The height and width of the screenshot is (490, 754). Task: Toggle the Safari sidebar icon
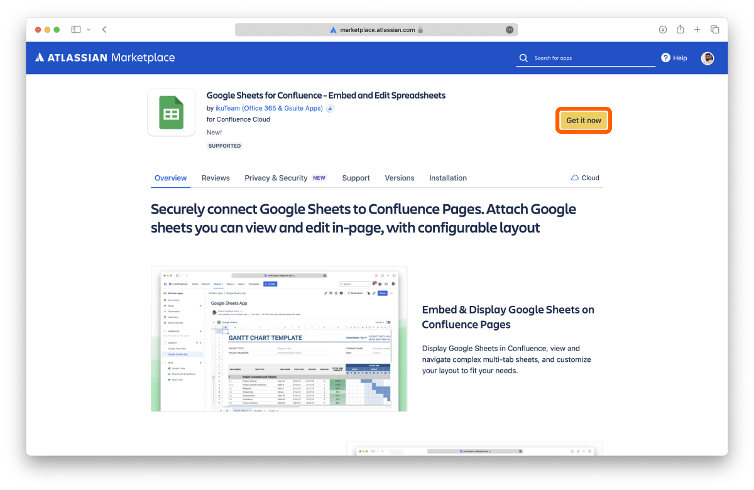coord(76,30)
